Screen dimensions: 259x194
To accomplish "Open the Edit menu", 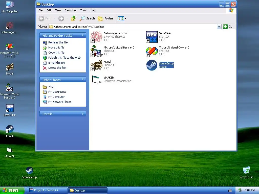I will click(x=49, y=10).
